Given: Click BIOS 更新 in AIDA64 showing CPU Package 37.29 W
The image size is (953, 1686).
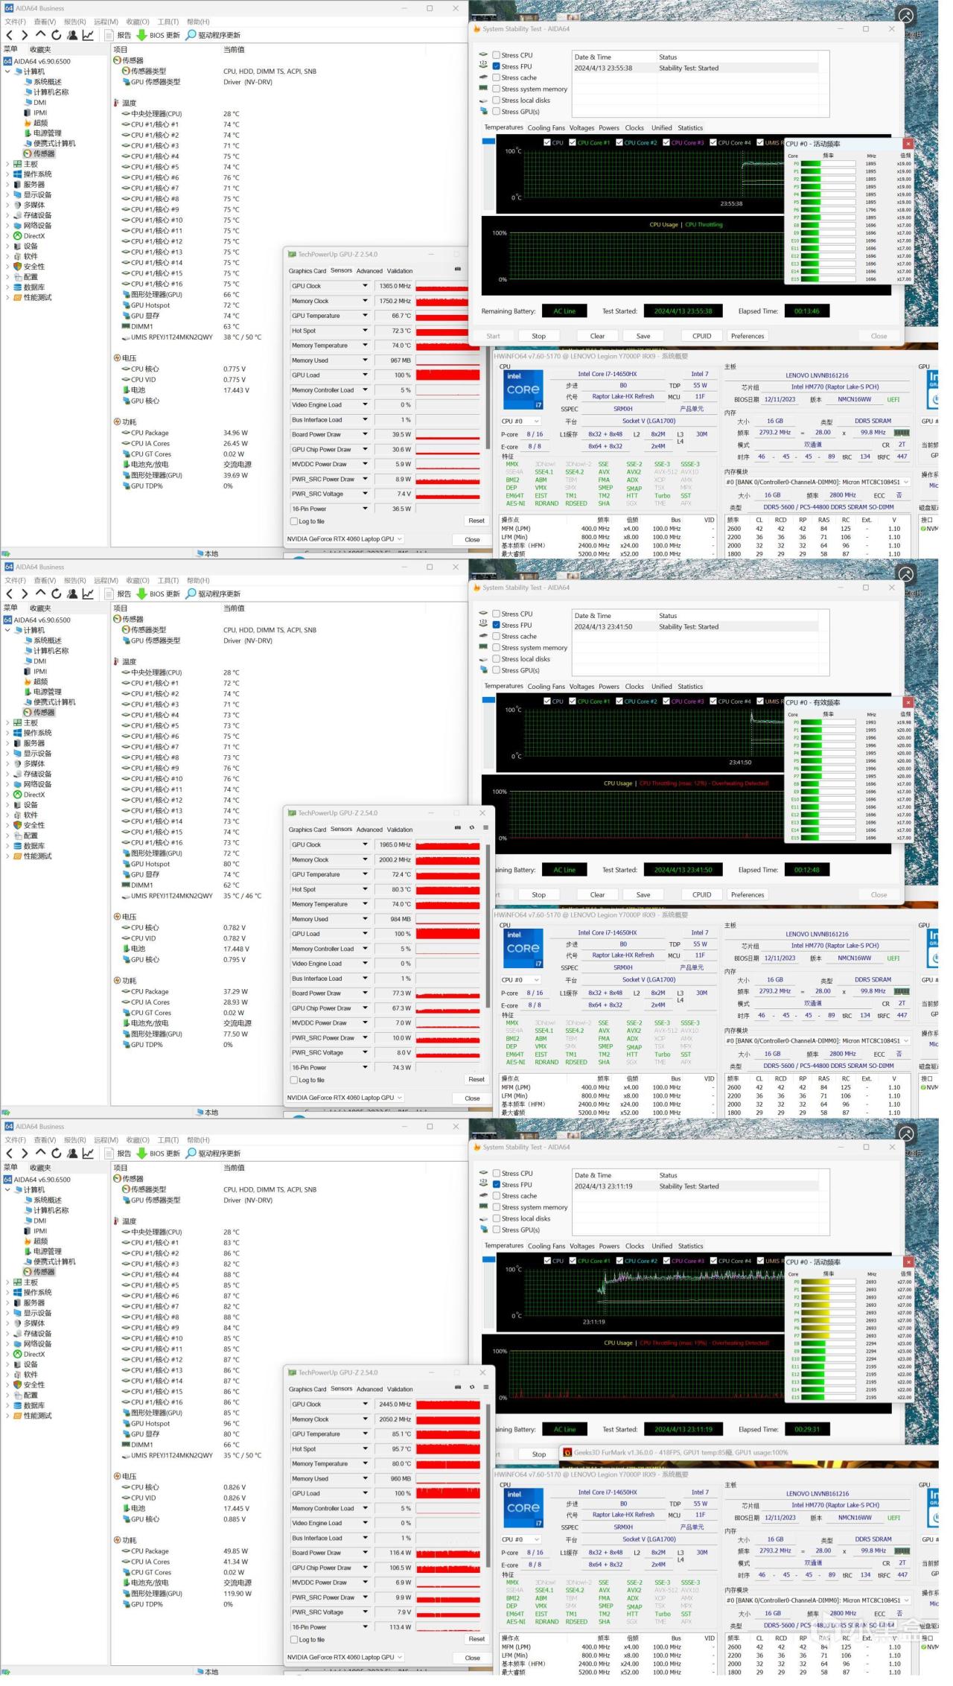Looking at the screenshot, I should coord(159,594).
